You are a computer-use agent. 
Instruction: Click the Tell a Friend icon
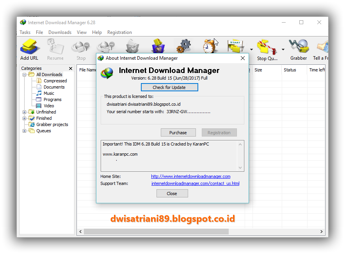point(322,46)
